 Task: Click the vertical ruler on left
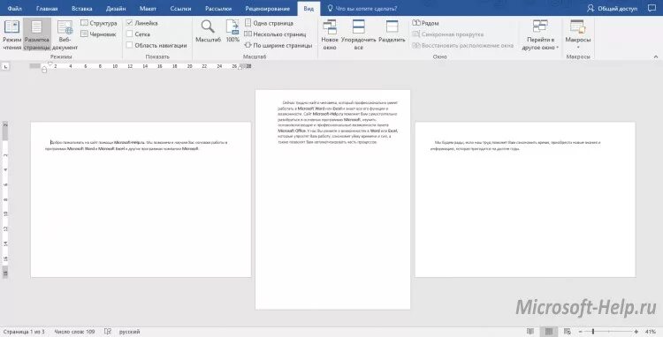[5, 200]
